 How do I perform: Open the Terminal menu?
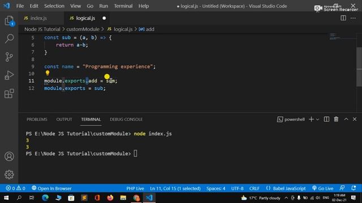point(123,6)
